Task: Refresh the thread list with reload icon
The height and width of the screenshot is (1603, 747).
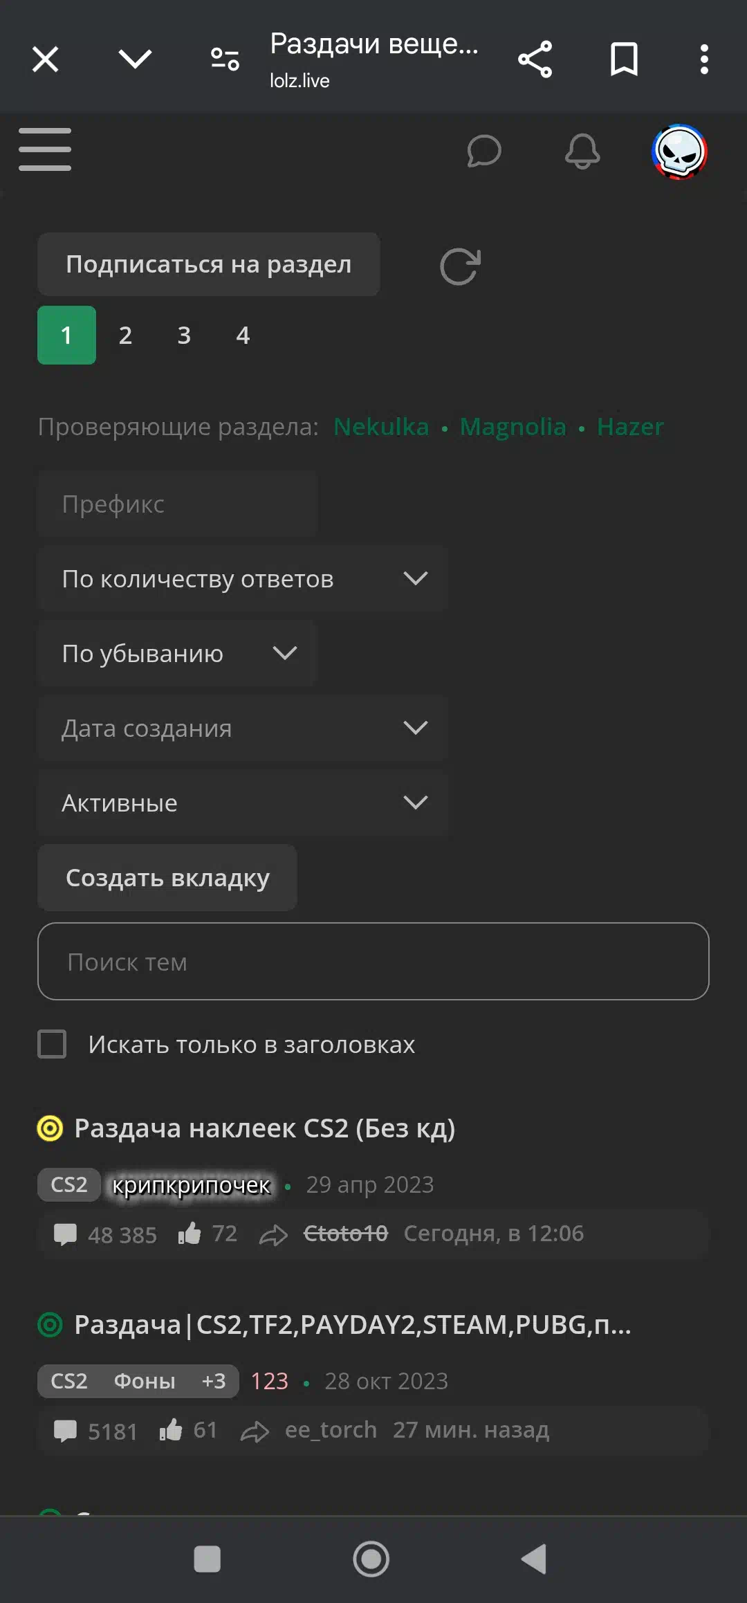Action: [x=460, y=266]
